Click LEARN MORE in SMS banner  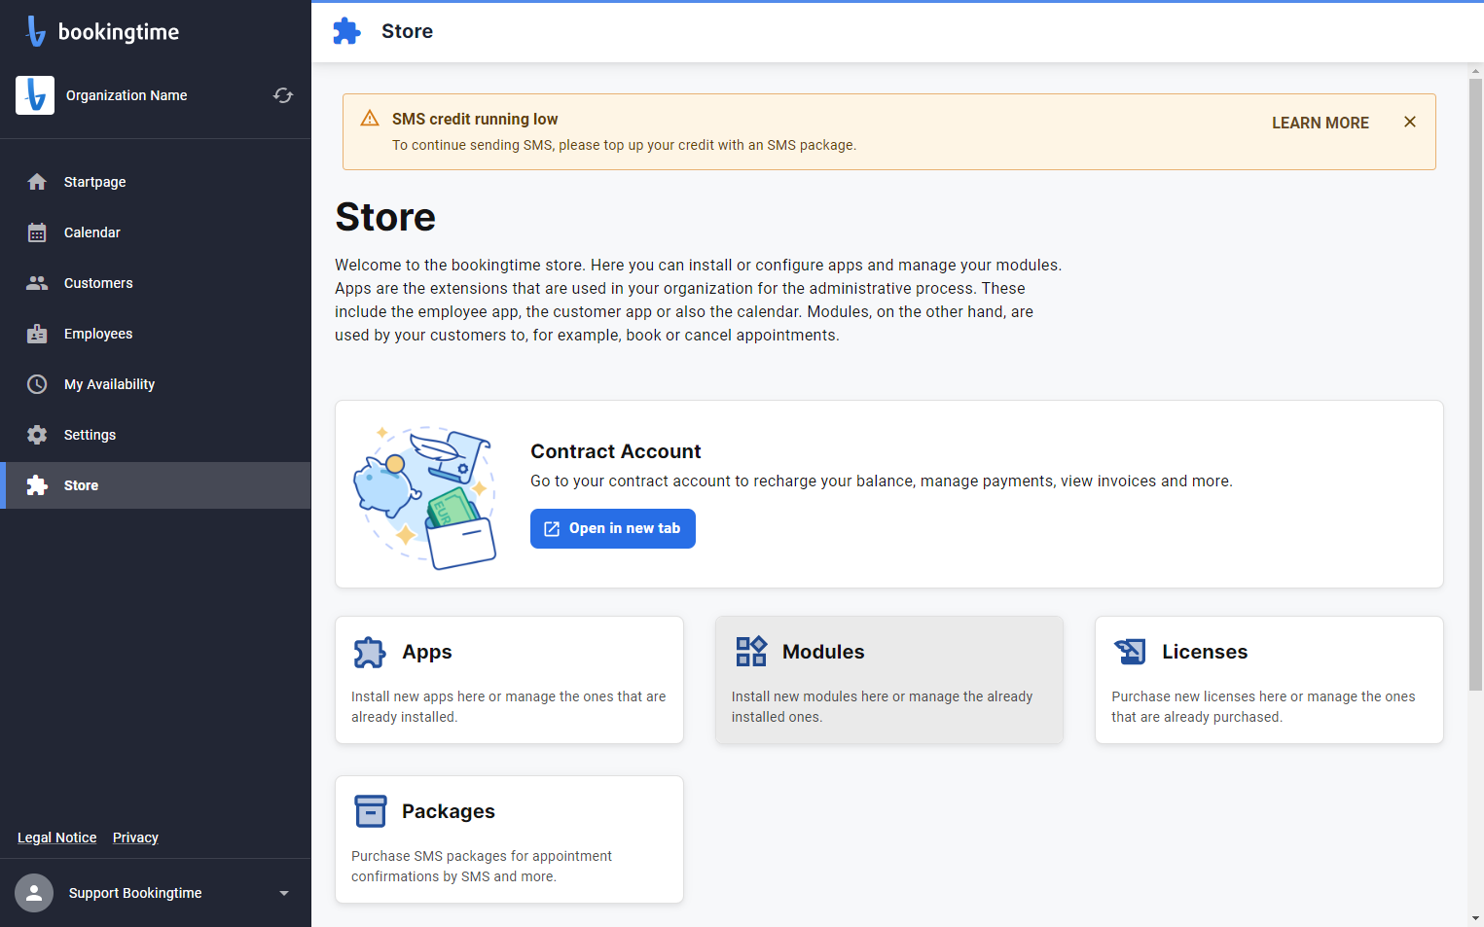point(1321,123)
